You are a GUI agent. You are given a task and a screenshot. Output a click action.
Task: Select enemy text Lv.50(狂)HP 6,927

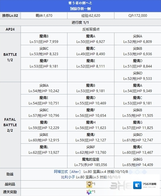click(x=91, y=42)
